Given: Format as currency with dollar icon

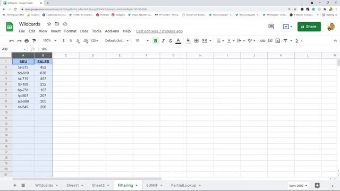Looking at the screenshot, I should tap(63, 41).
